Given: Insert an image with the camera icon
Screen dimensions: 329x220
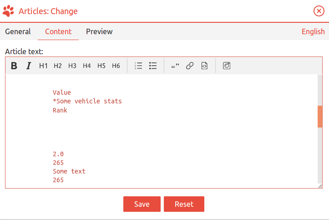Looking at the screenshot, I should click(x=227, y=66).
